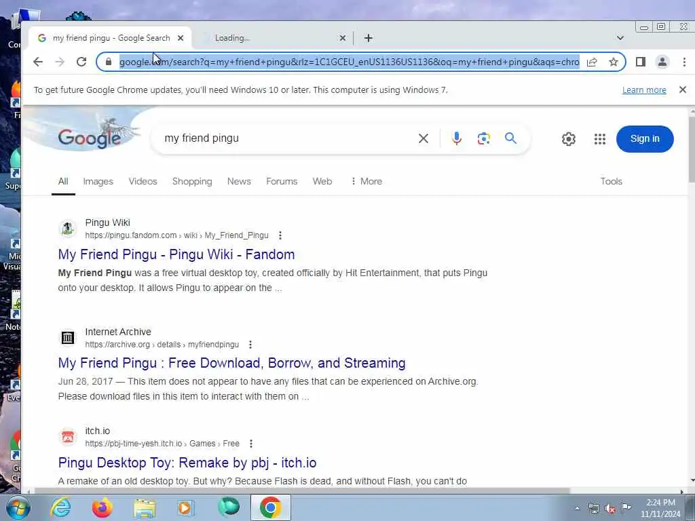Open Learn more about Chrome updates
This screenshot has height=521, width=695.
pyautogui.click(x=644, y=90)
